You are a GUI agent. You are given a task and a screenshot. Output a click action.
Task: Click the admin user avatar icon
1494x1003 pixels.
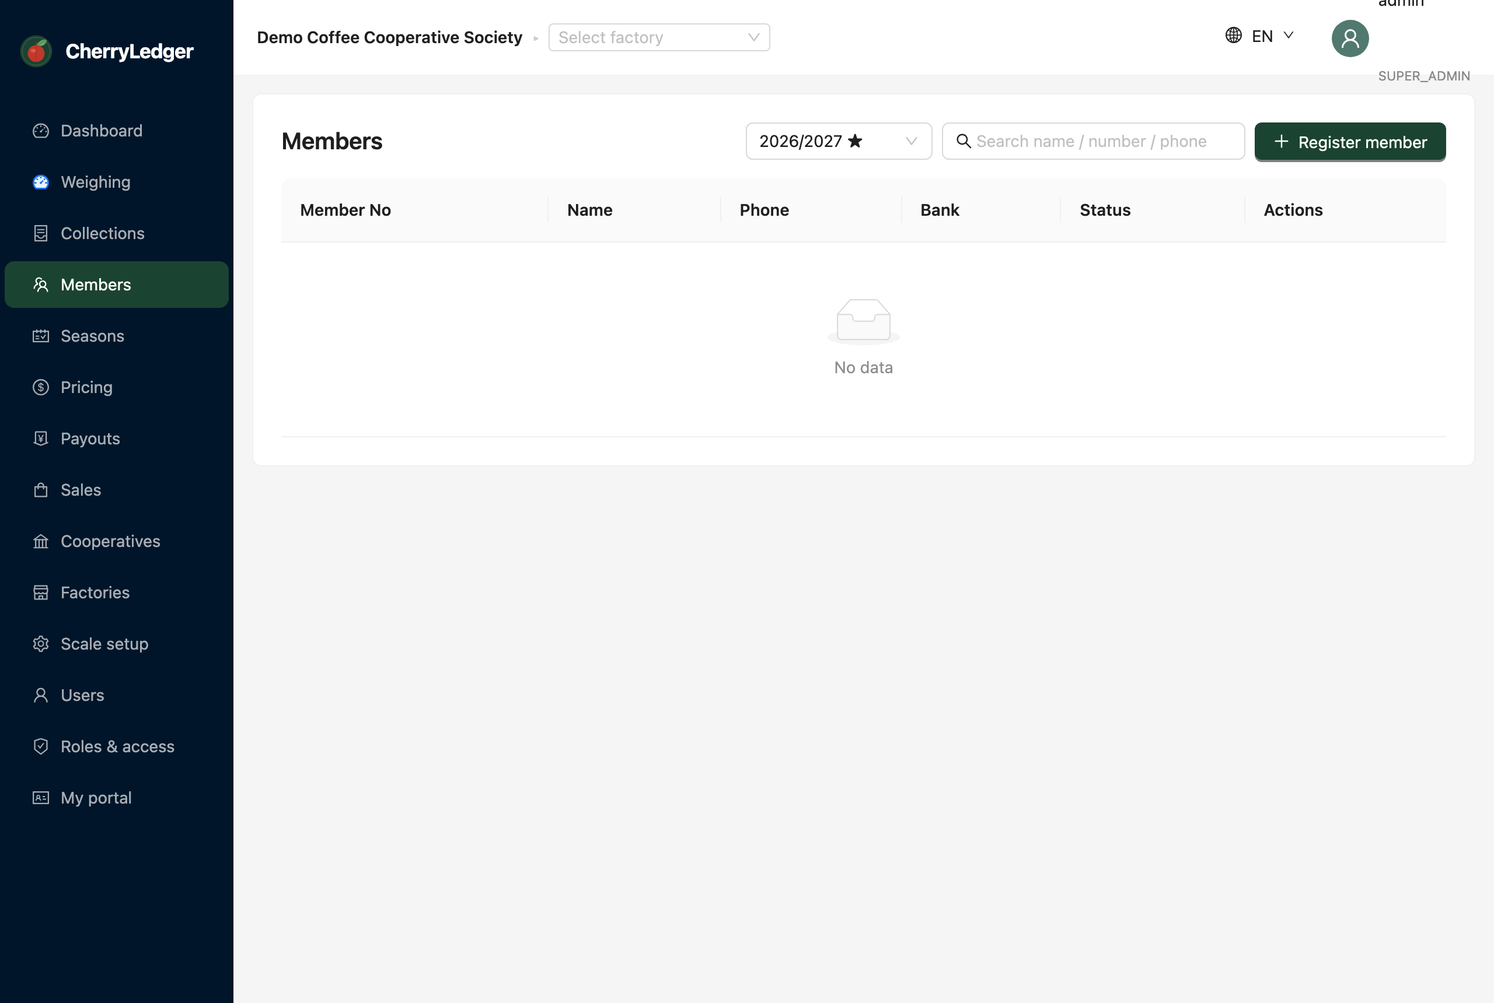pyautogui.click(x=1350, y=38)
